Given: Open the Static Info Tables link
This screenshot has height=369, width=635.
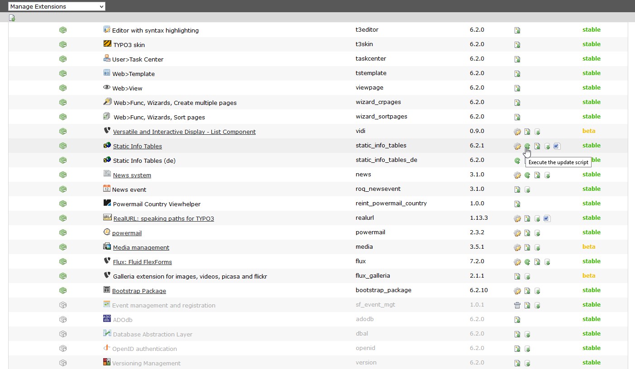Looking at the screenshot, I should pos(137,147).
